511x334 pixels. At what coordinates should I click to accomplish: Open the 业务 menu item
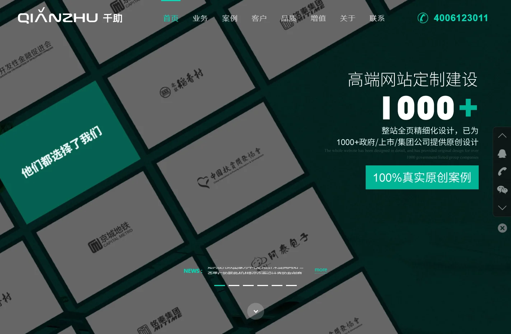tap(200, 18)
